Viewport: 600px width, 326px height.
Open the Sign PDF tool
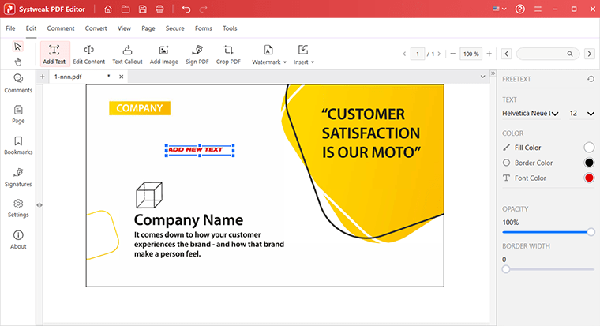[197, 54]
